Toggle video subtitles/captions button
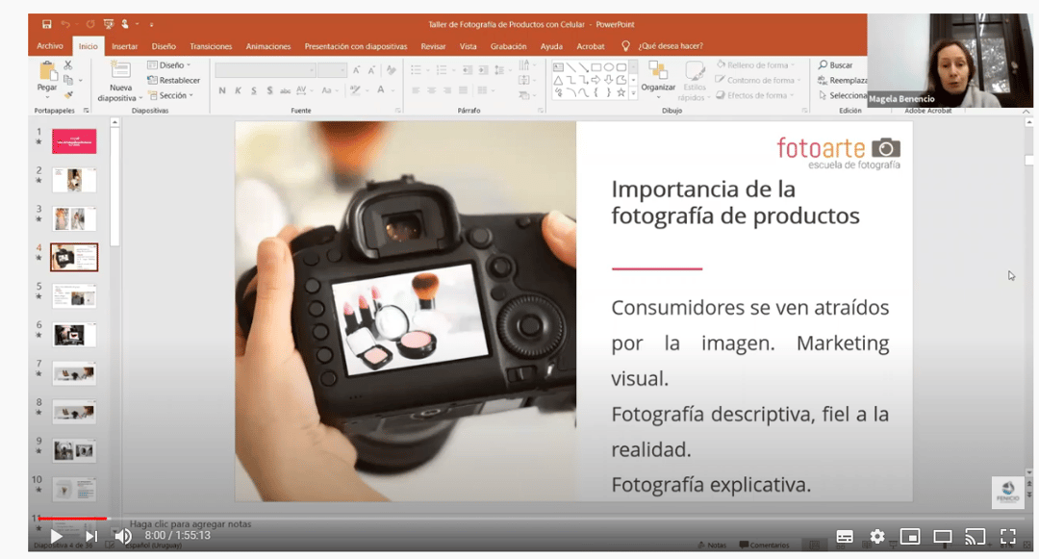The height and width of the screenshot is (559, 1039). [845, 536]
